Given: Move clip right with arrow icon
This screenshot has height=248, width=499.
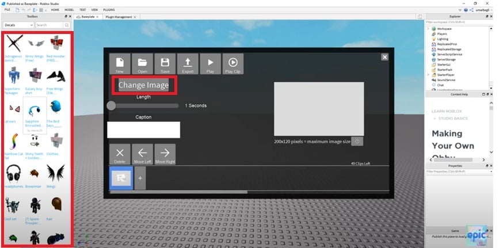Looking at the screenshot, I should pos(165,154).
